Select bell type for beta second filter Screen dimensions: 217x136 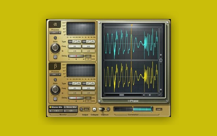(93, 83)
